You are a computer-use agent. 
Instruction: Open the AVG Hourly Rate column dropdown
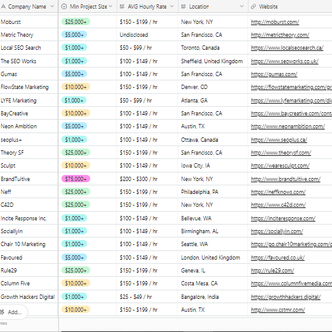(172, 7)
